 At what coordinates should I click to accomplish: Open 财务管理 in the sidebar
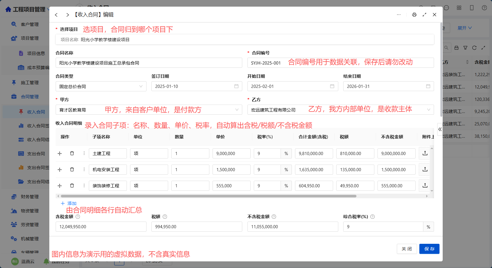tap(30, 197)
